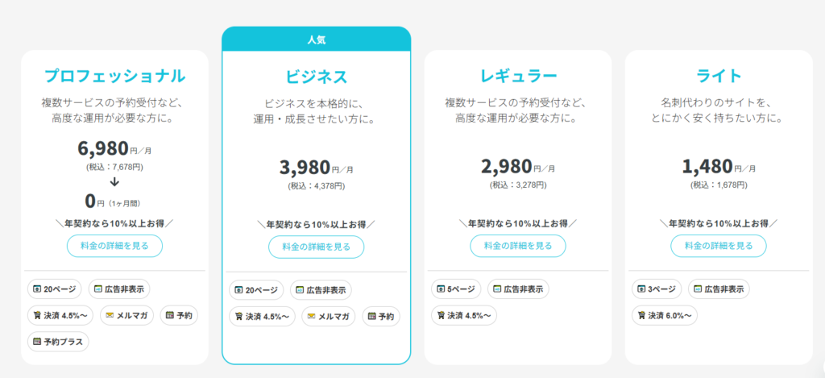Click the envelope icon in Business plan's メルマガ badge
Viewport: 825px width, 378px height.
(x=311, y=317)
